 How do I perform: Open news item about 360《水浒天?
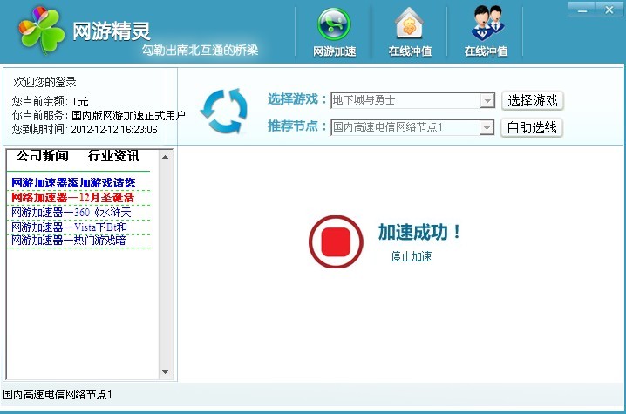tap(71, 212)
